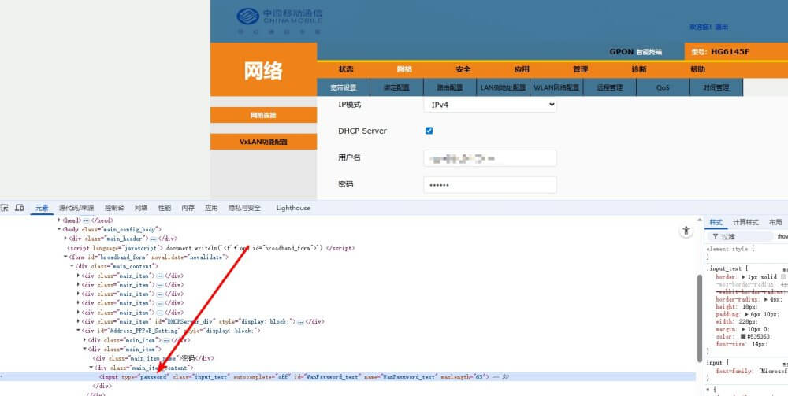Select the QoS submenu tab
Screen dimensions: 788x396
point(663,87)
